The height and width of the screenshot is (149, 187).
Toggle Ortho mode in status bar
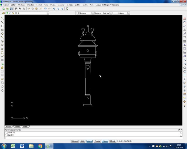click(89, 141)
